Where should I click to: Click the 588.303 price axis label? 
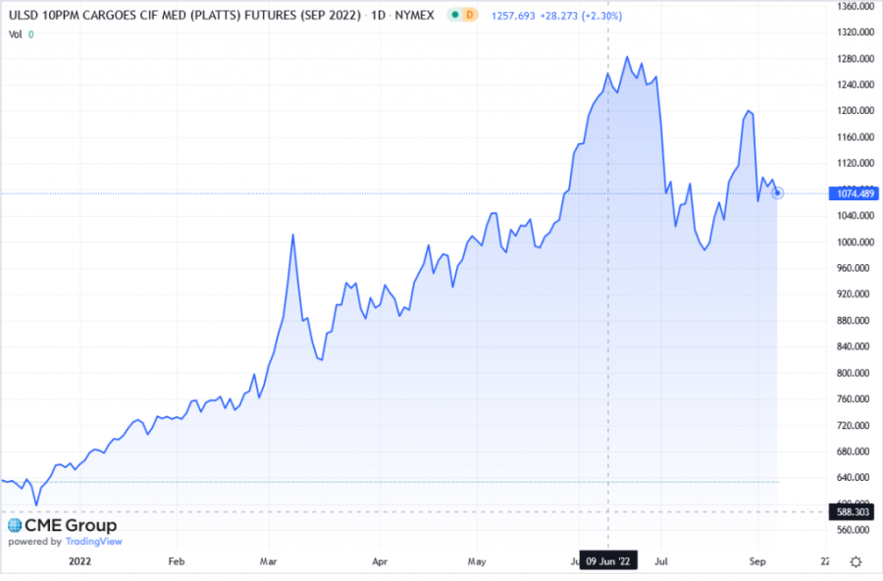click(855, 511)
